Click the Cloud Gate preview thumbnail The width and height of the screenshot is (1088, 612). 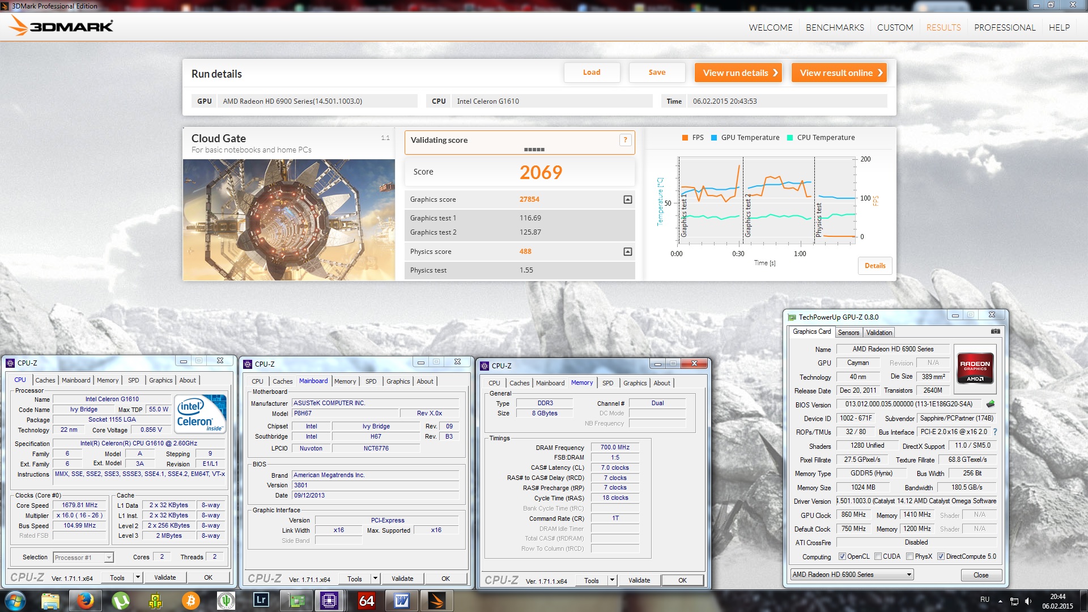(288, 220)
